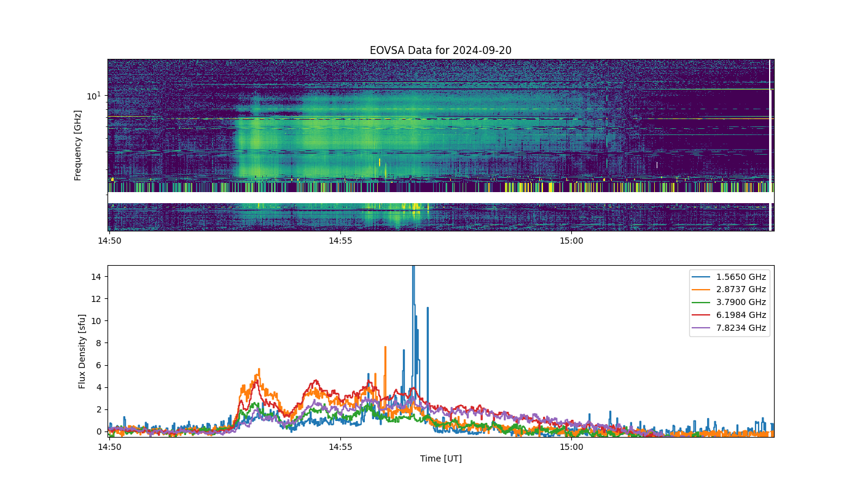This screenshot has width=860, height=491.
Task: Click the 7.8234 GHz legend entry
Action: pos(730,328)
